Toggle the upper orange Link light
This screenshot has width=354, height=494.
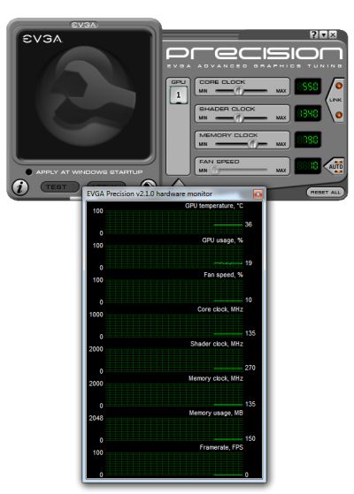(x=339, y=86)
